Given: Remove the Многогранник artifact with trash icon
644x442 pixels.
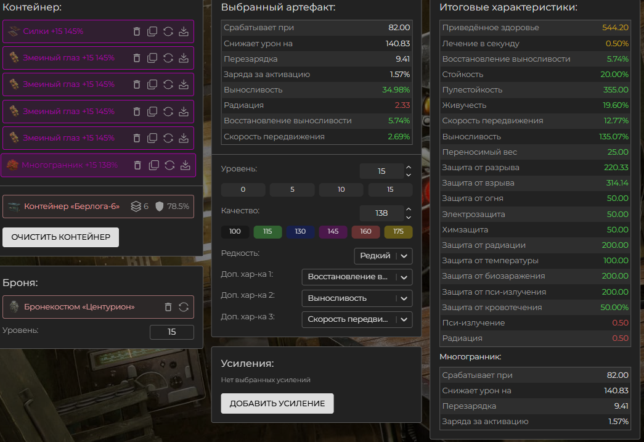Looking at the screenshot, I should pos(137,165).
